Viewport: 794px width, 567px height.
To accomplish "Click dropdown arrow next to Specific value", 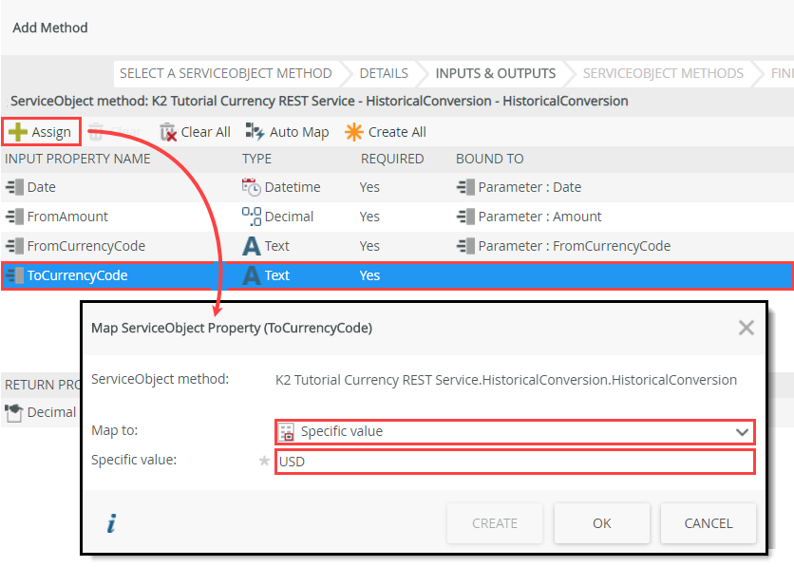I will coord(742,431).
